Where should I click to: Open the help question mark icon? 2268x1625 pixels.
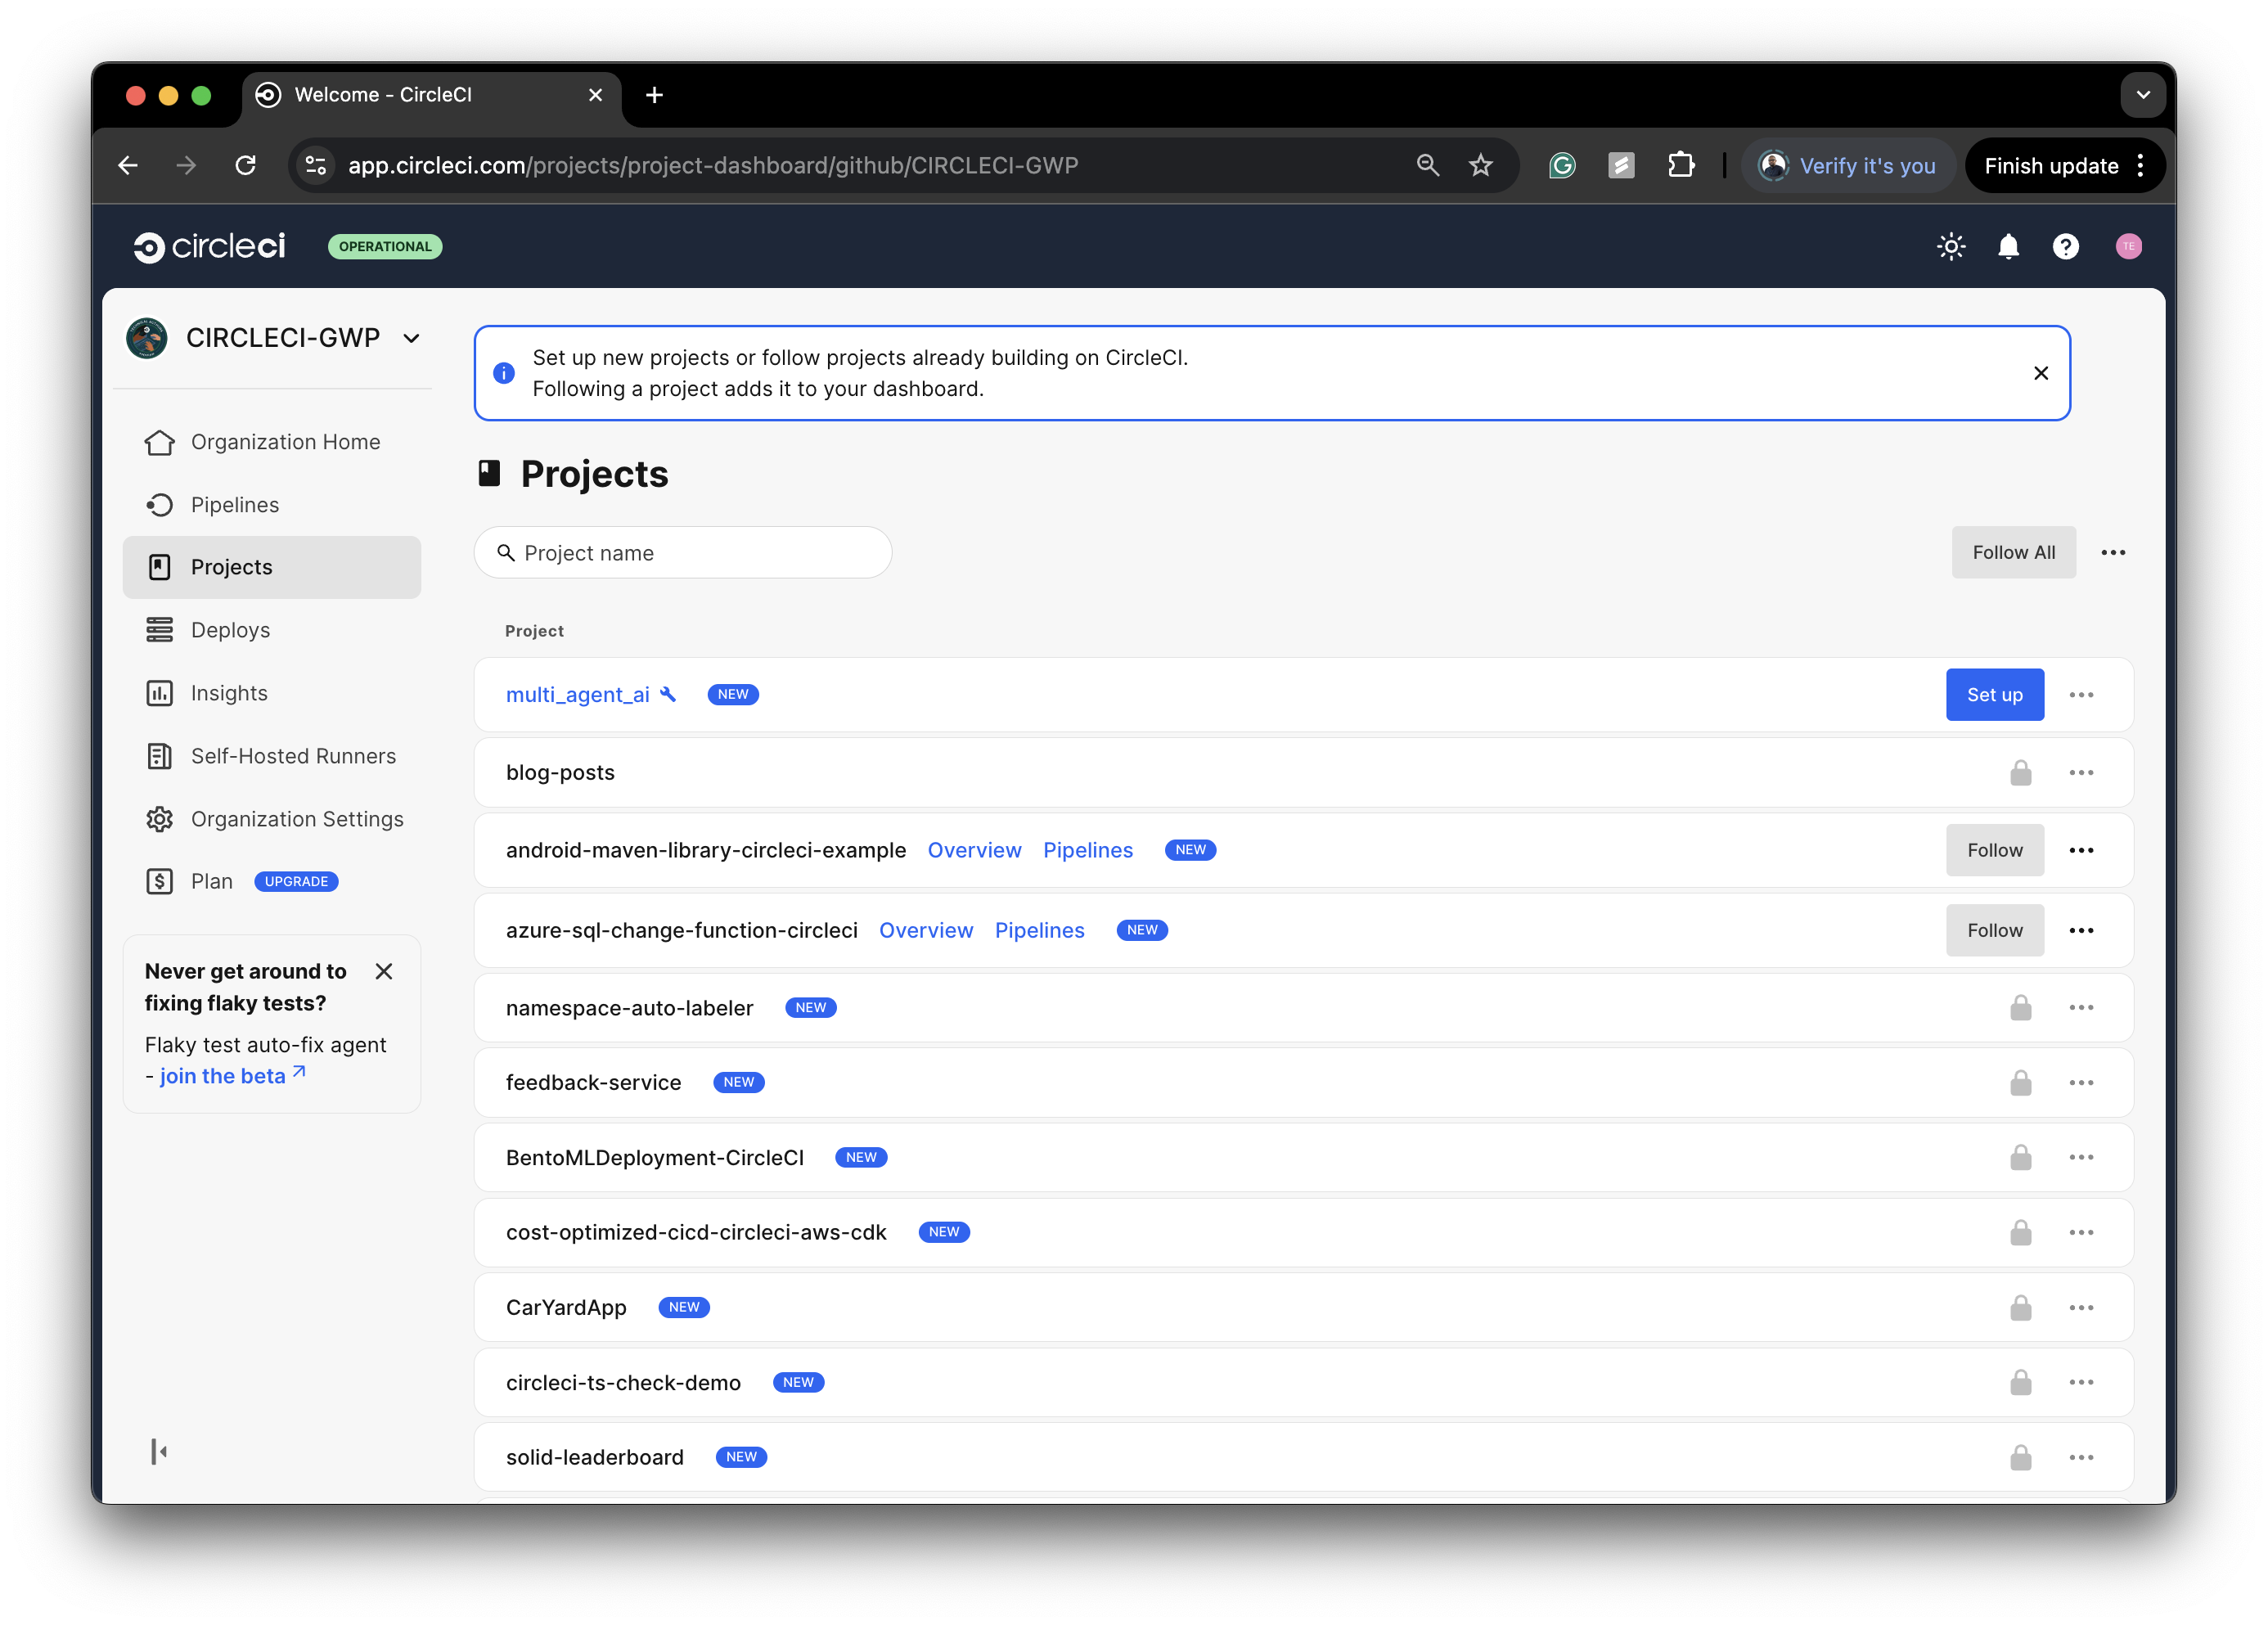click(x=2066, y=246)
